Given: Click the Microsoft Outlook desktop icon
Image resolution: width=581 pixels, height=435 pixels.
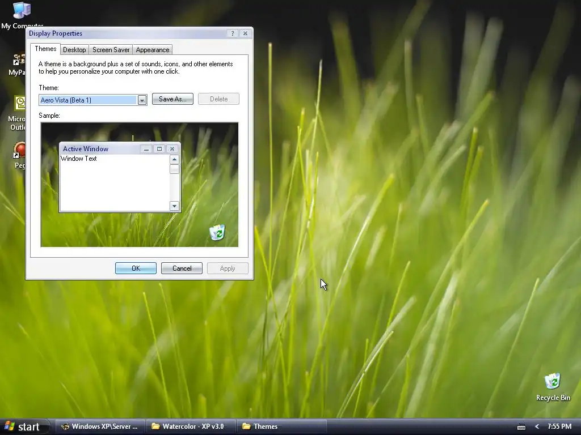Looking at the screenshot, I should (16, 113).
